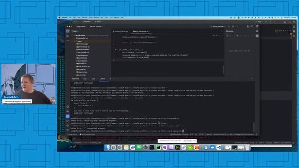The height and width of the screenshot is (168, 299).
Task: Expand the highlighted folder in the project tree
Action: tap(75, 41)
